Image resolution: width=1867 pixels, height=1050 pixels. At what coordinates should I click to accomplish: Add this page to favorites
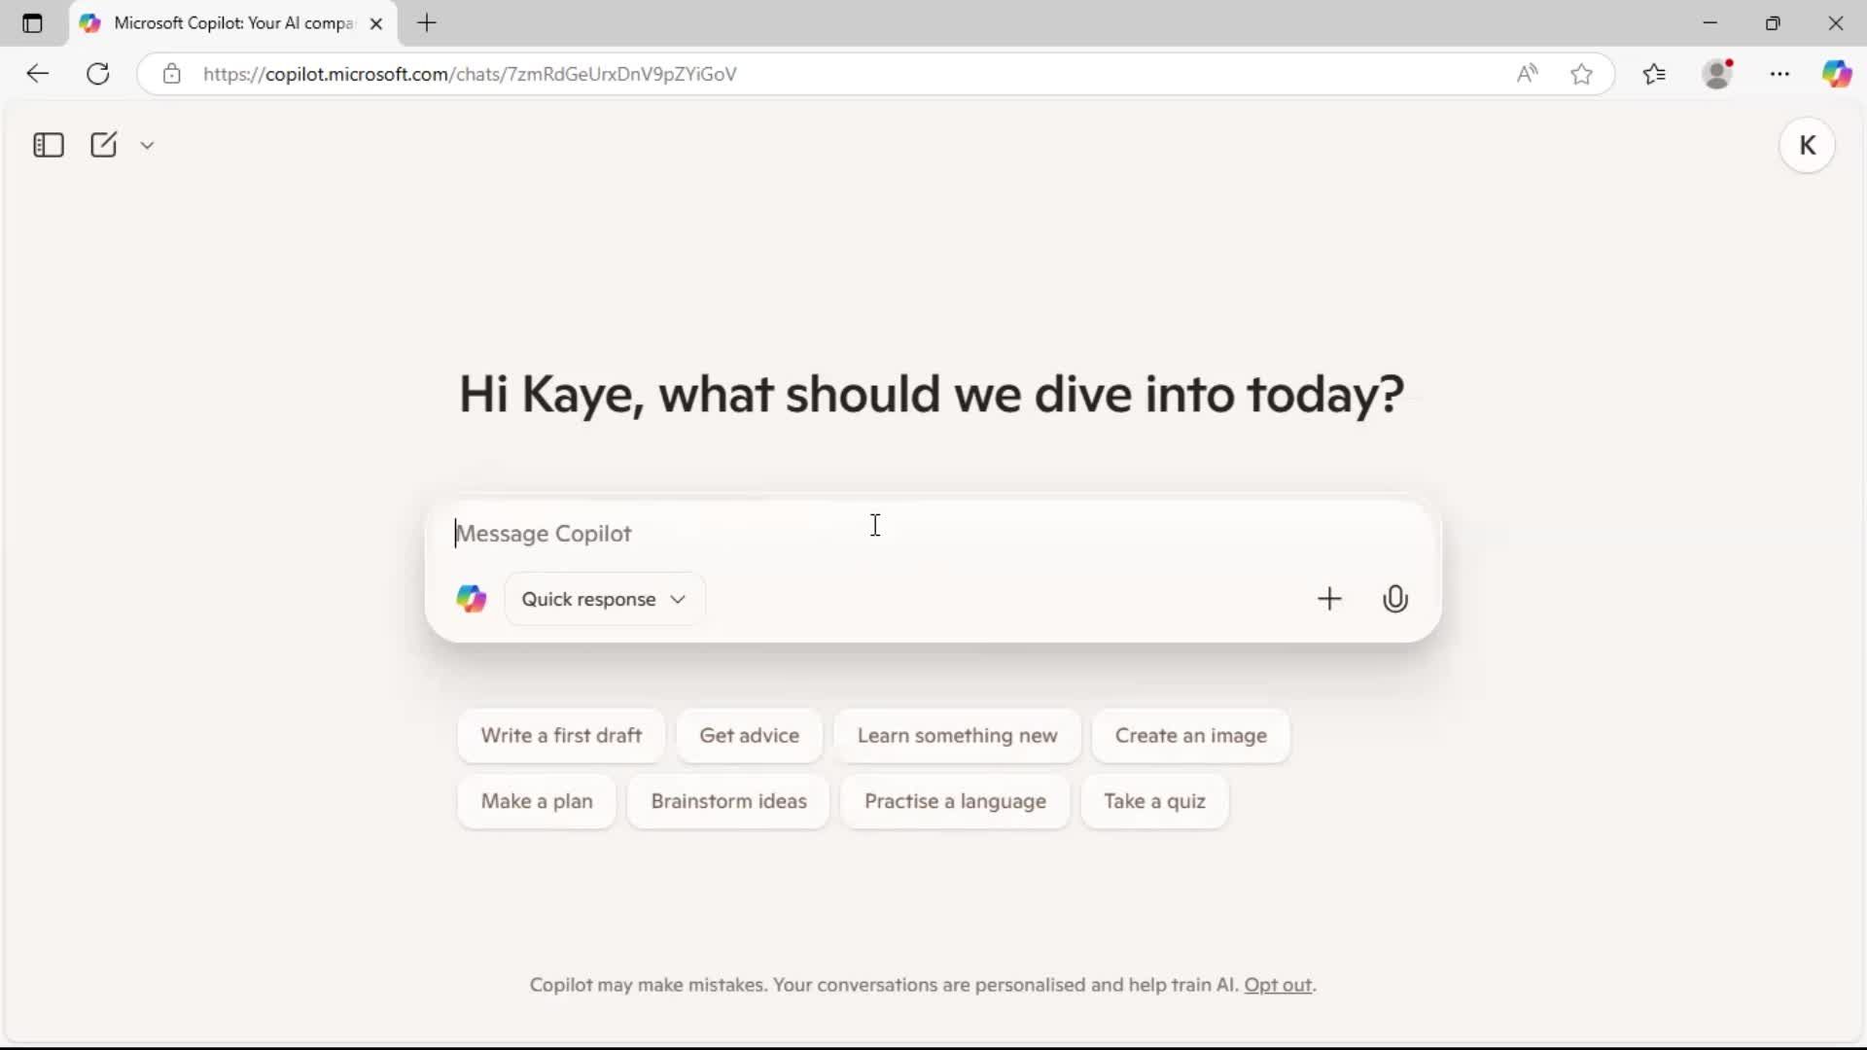coord(1581,73)
